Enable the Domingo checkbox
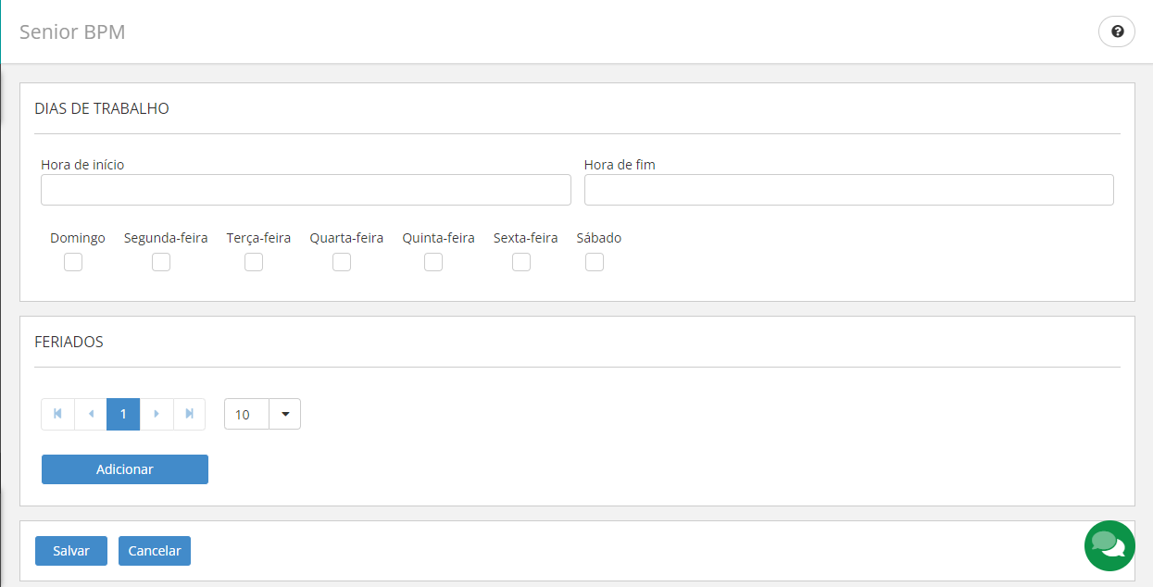1153x587 pixels. click(x=73, y=262)
